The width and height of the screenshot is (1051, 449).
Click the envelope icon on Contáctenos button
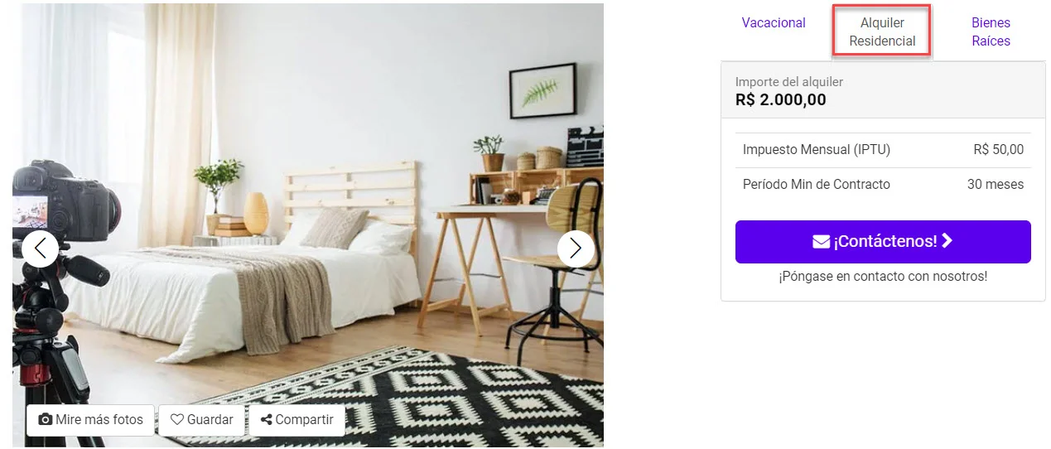tap(822, 242)
